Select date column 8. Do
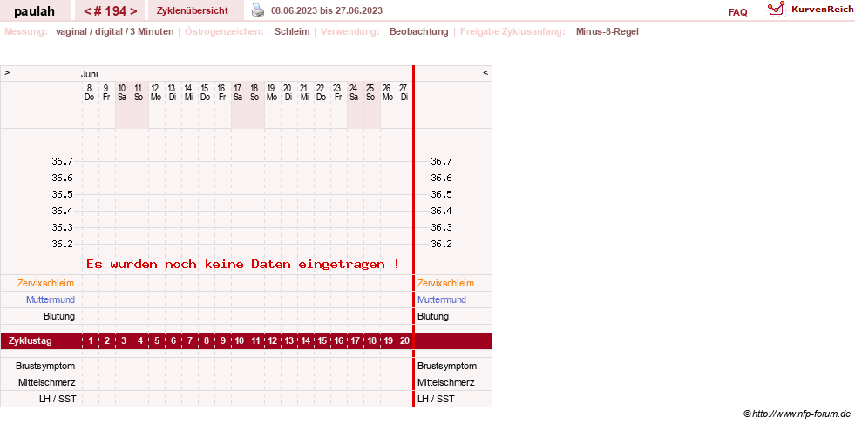 coord(90,92)
